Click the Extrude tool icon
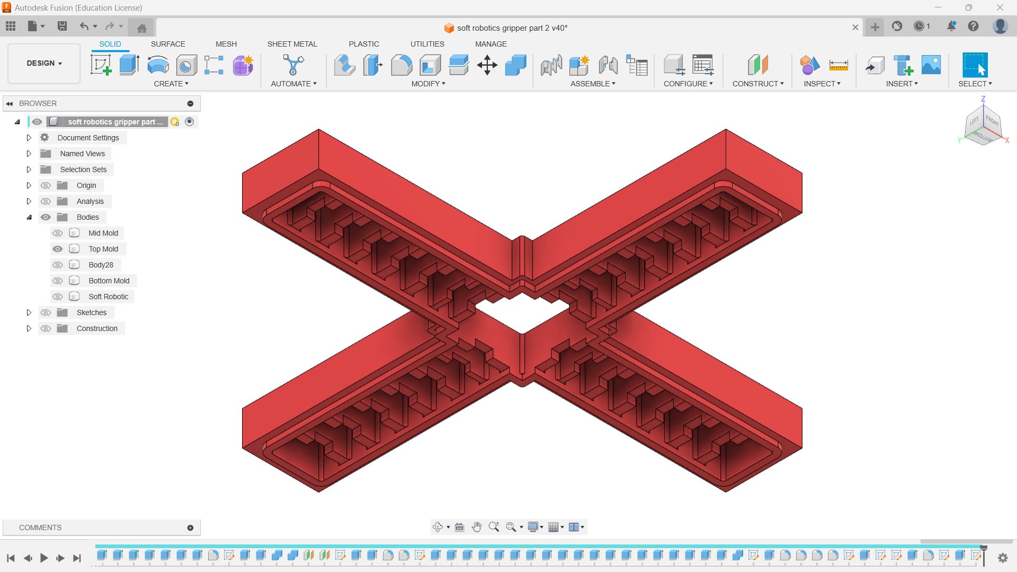The width and height of the screenshot is (1017, 572). click(129, 65)
